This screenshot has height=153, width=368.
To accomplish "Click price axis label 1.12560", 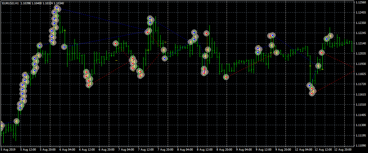I will click(x=361, y=2).
